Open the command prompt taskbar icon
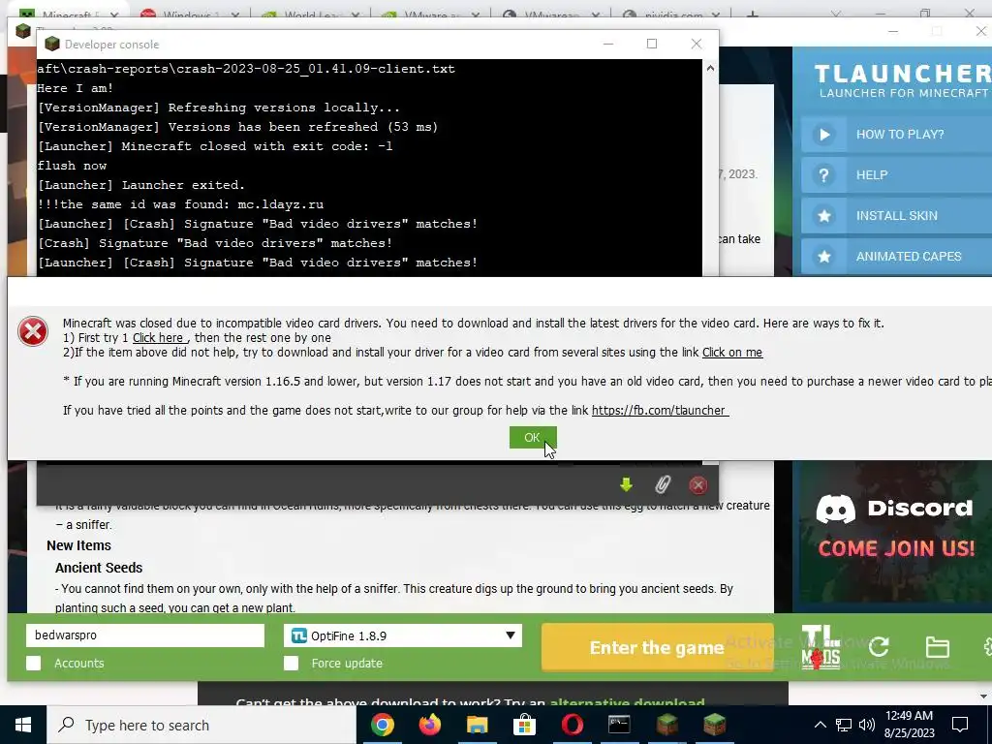 coord(619,725)
